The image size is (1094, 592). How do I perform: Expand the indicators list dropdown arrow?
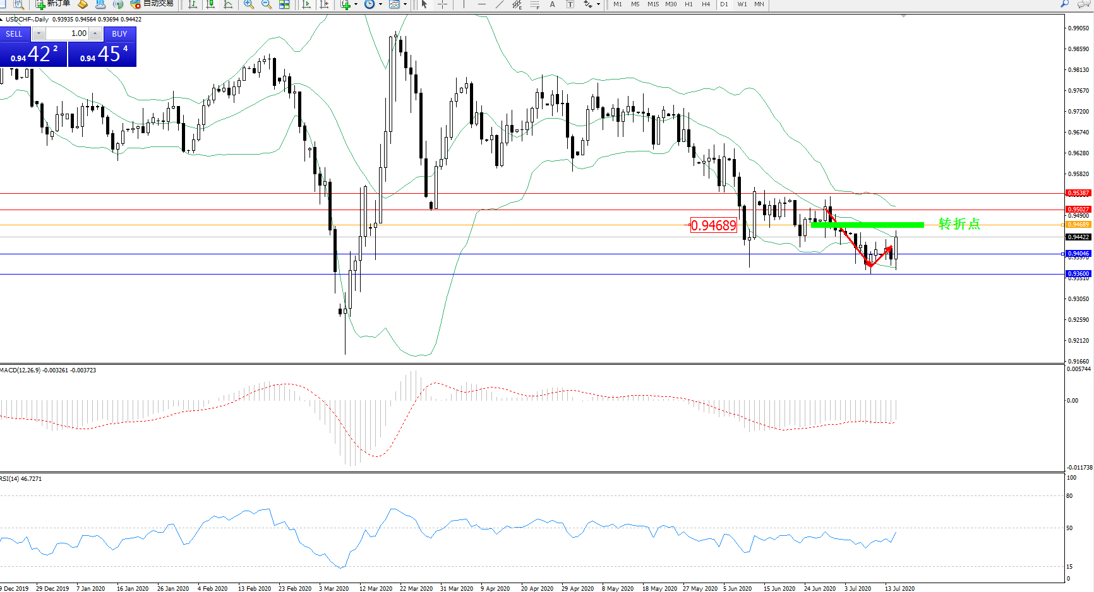click(x=356, y=4)
